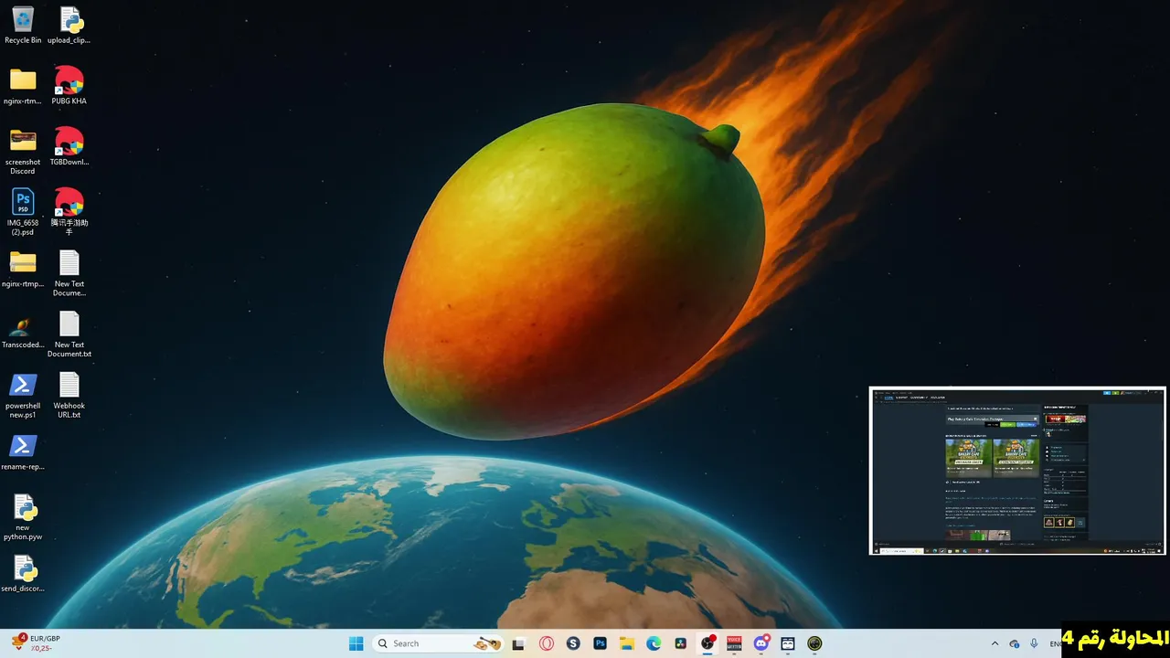
Task: Select the 腾讯手游助手 shortcut icon
Action: pos(69,212)
